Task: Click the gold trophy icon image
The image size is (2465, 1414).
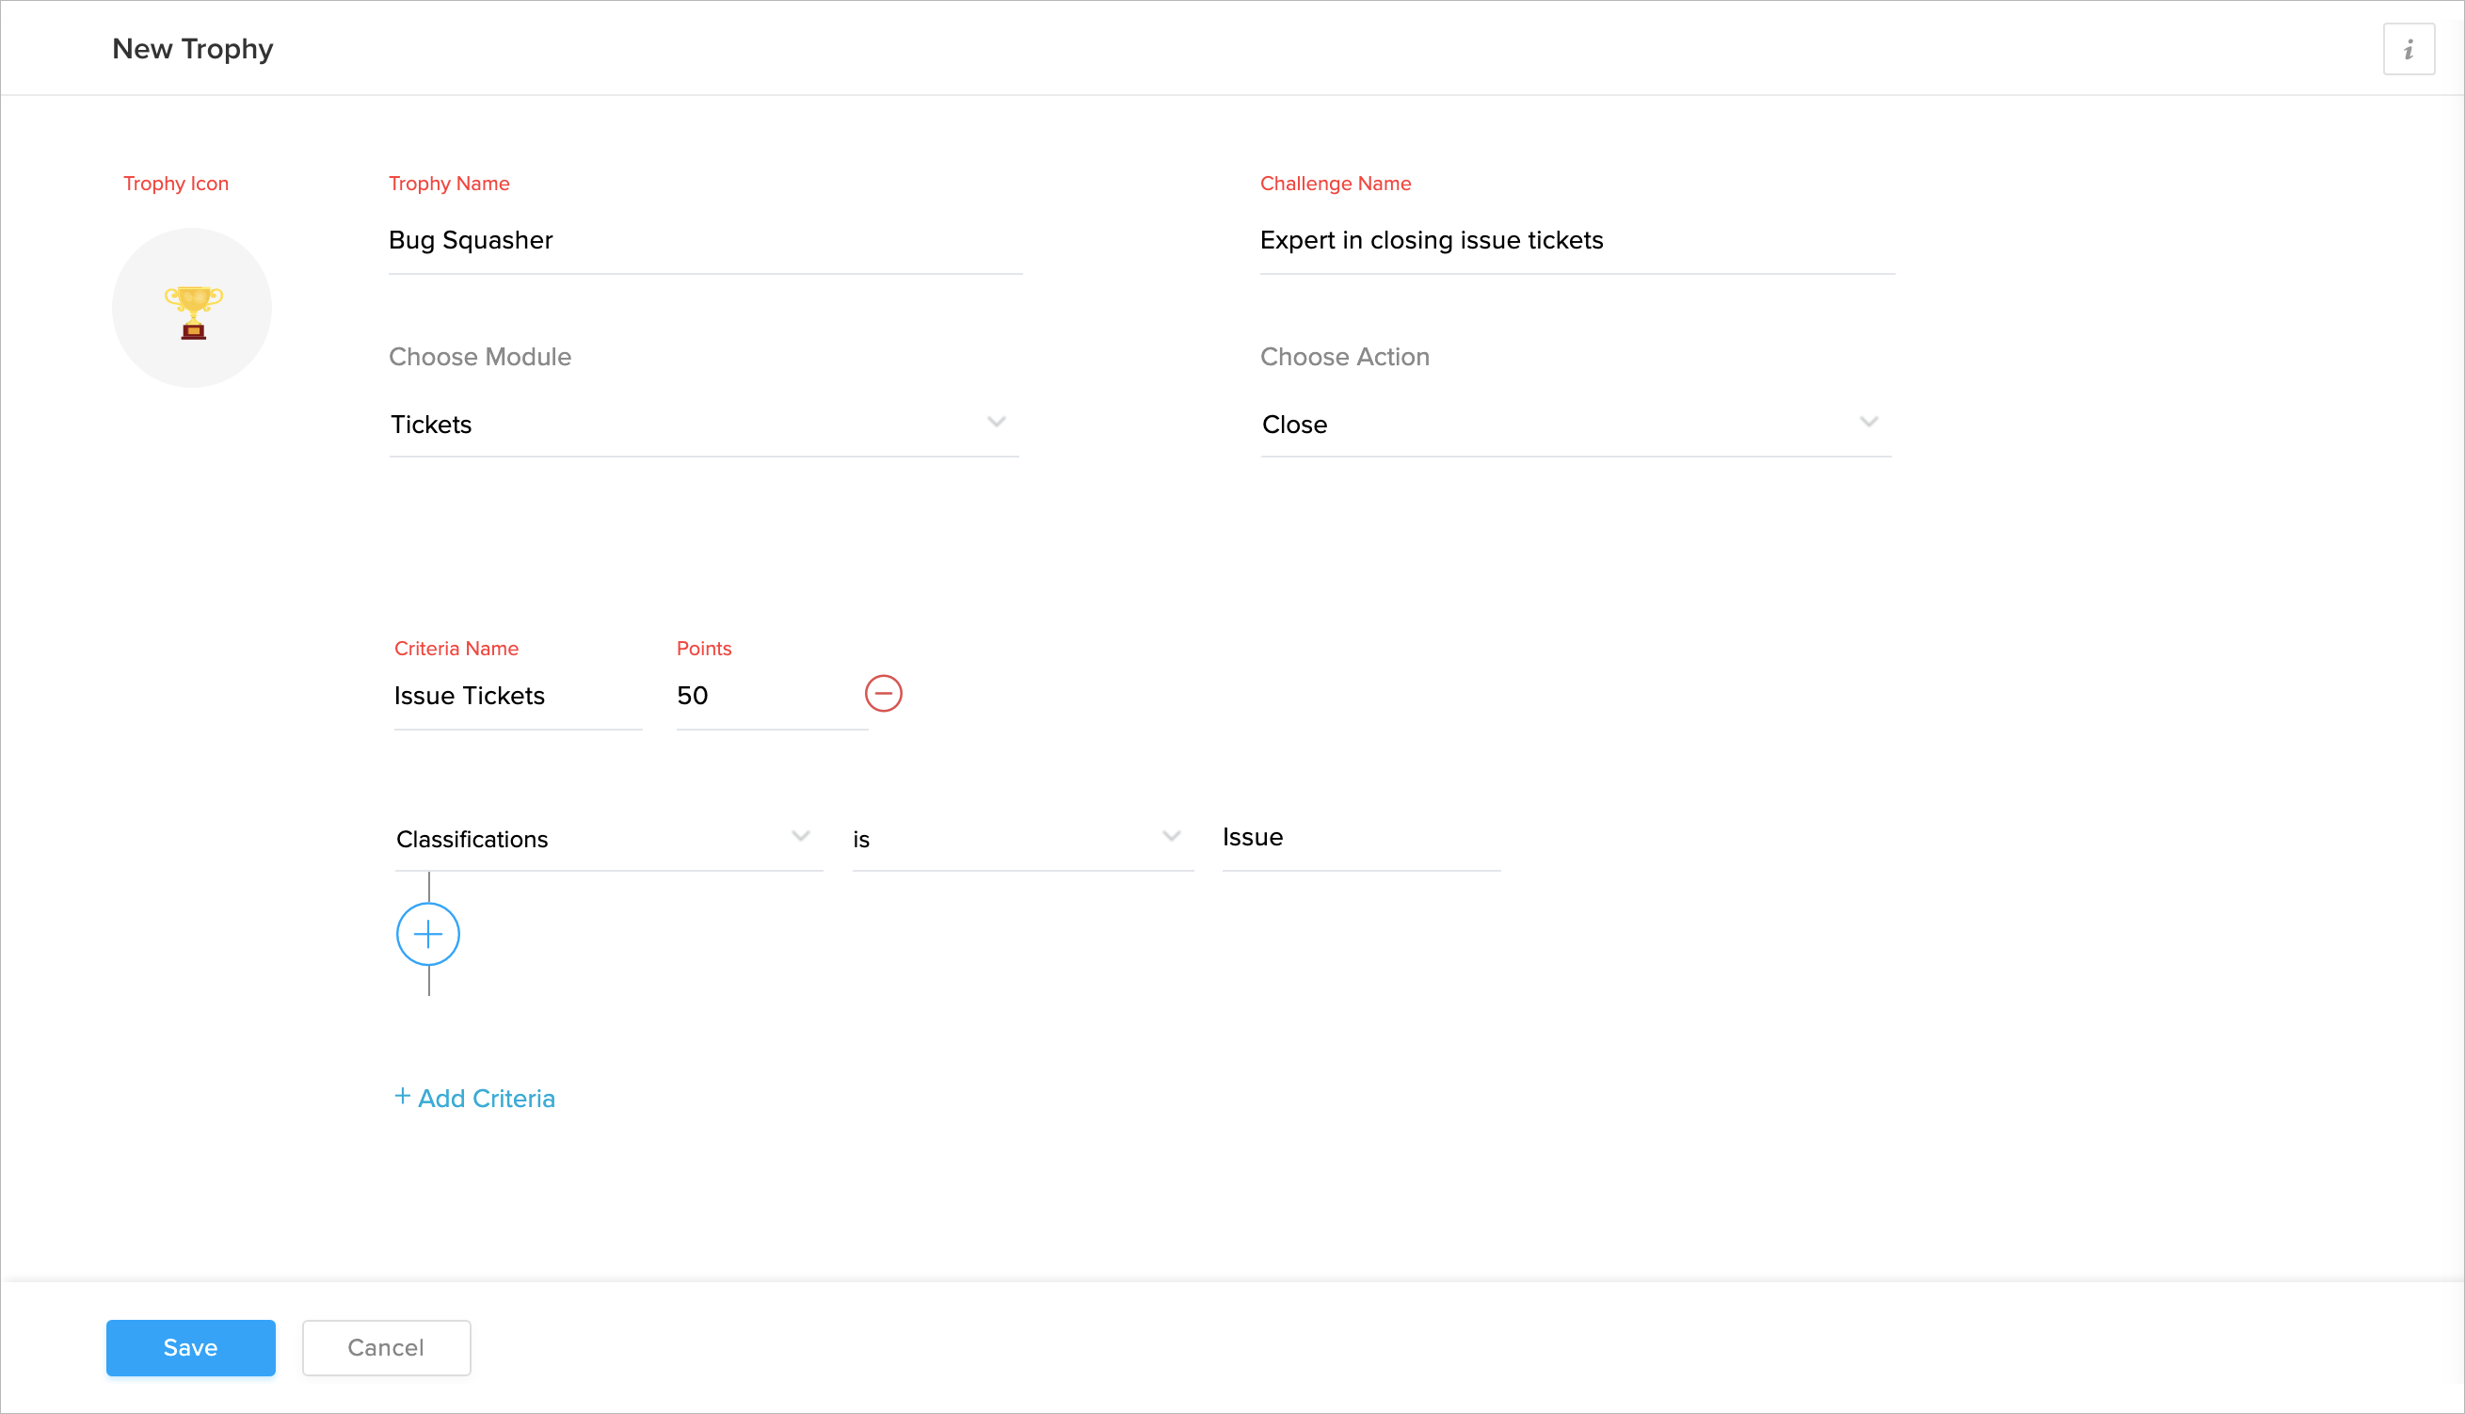Action: [193, 311]
